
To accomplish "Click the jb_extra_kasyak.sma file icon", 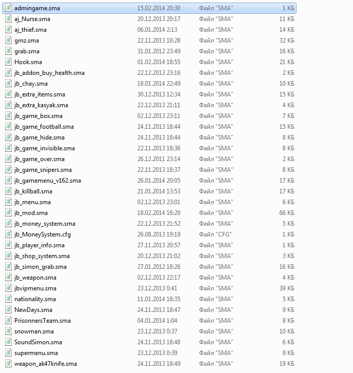I will pyautogui.click(x=8, y=105).
